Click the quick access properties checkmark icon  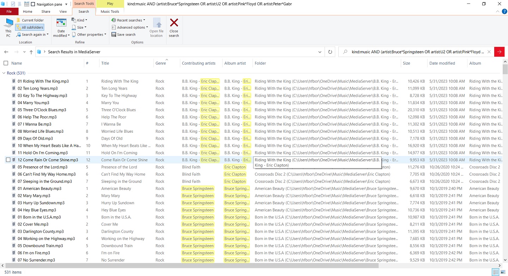13,4
